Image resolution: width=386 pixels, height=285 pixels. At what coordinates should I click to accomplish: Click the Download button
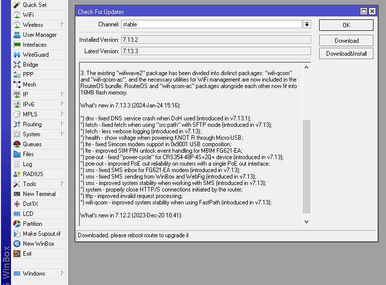(346, 41)
